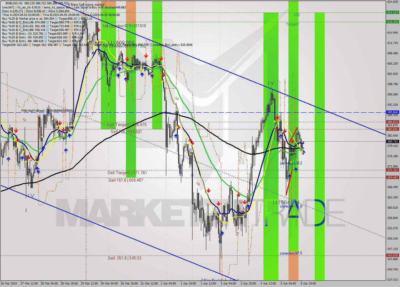Click '5 Apr 20:00' on time axis

[x=309, y=284]
